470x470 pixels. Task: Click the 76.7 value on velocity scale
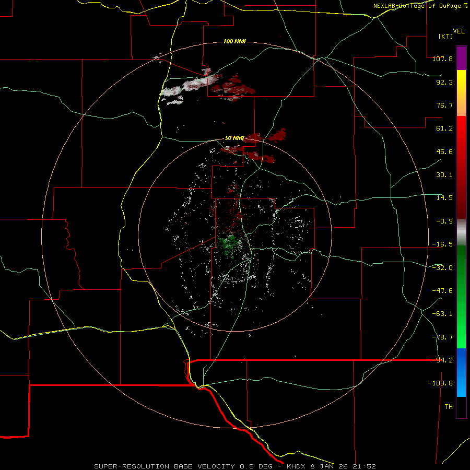(x=444, y=105)
